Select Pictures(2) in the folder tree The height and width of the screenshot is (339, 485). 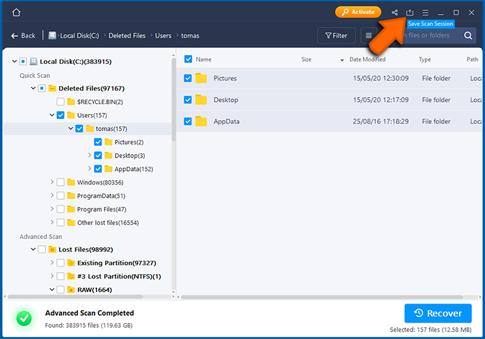129,142
